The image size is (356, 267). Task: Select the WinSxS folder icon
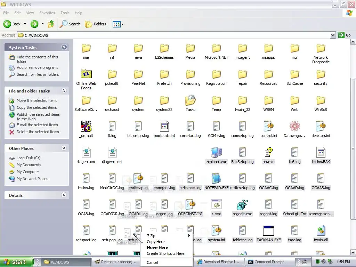321,100
